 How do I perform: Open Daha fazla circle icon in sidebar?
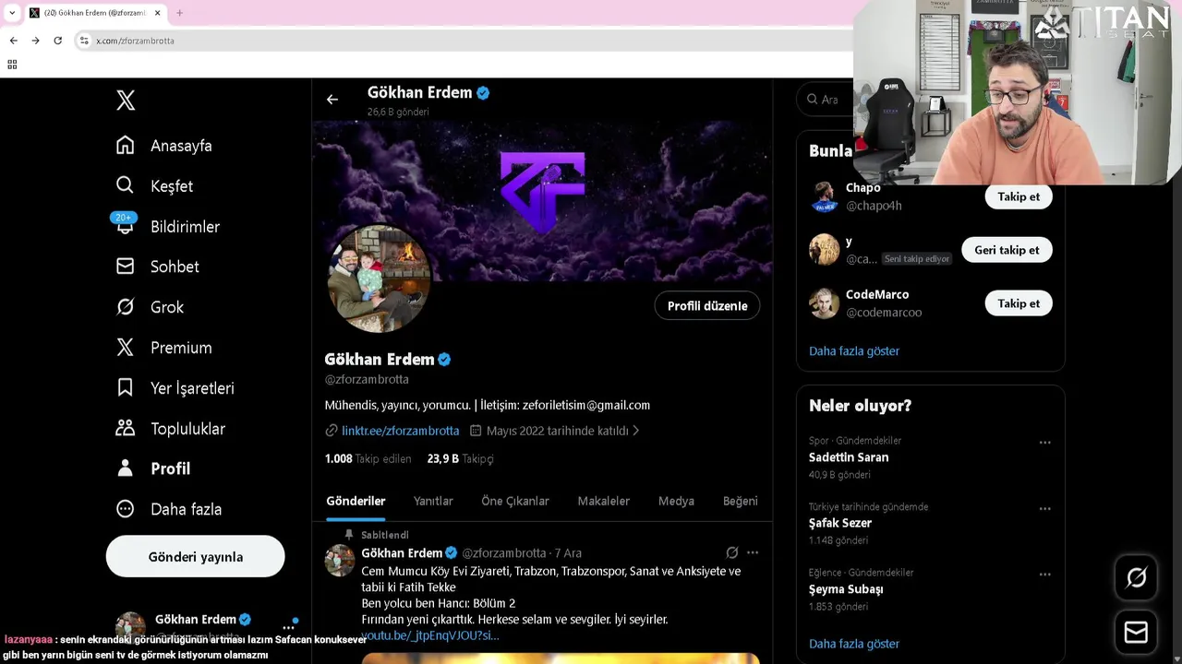pyautogui.click(x=125, y=509)
